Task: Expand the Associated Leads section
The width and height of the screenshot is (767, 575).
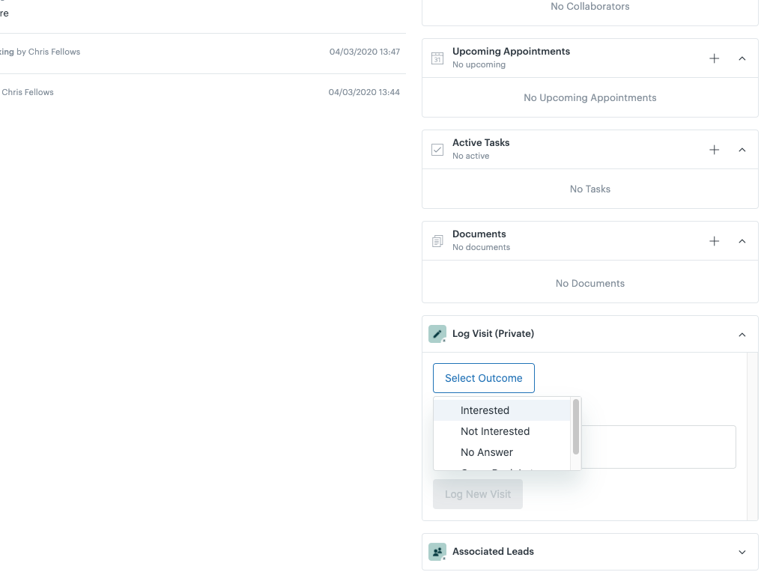Action: [x=742, y=551]
